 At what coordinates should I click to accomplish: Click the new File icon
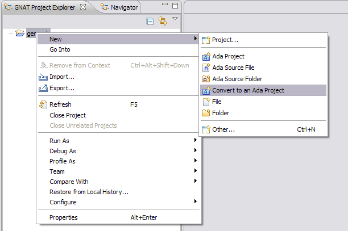click(206, 102)
